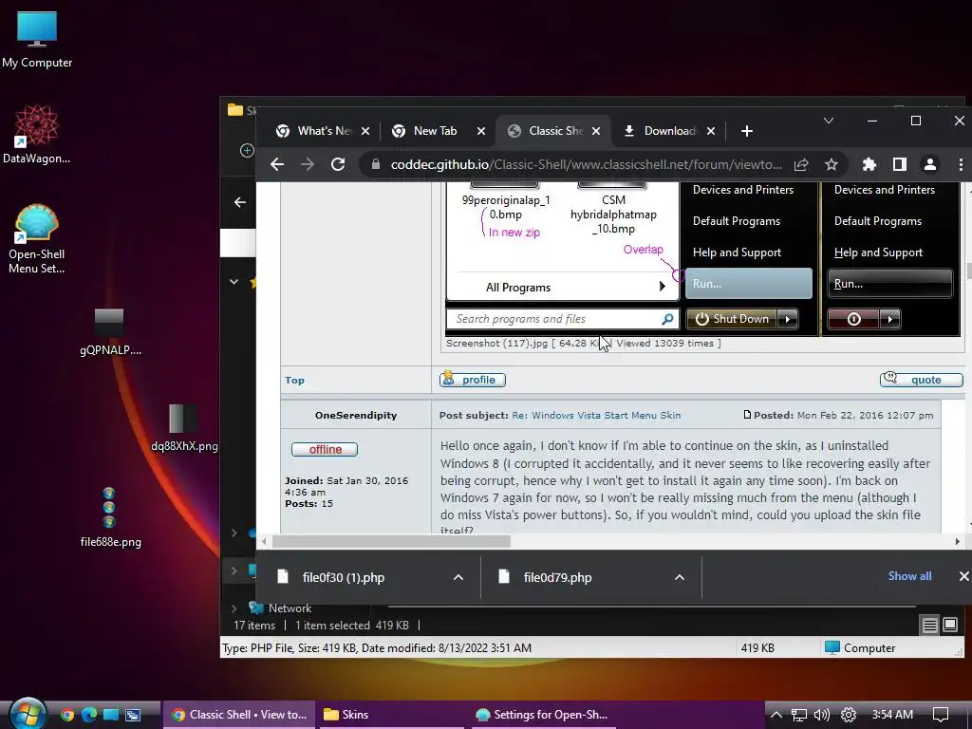The width and height of the screenshot is (972, 729).
Task: Launch Edge from quick launch
Action: [89, 715]
